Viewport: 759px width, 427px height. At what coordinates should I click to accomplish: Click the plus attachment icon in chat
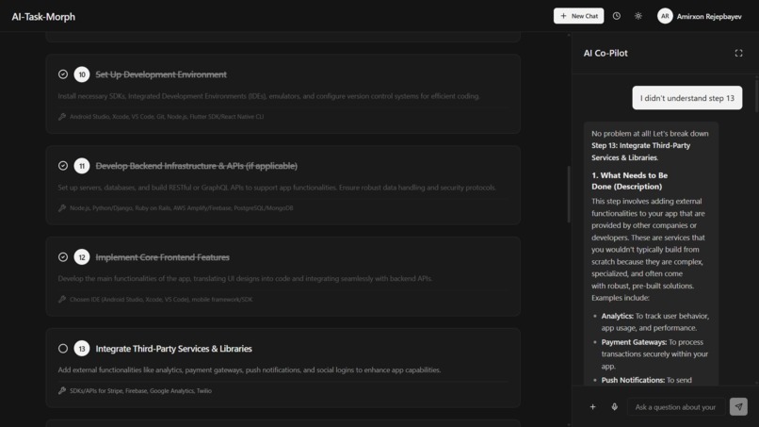click(592, 406)
